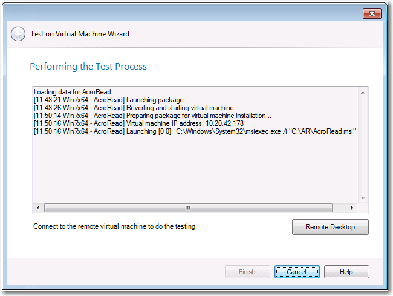393x296 pixels.
Task: Close the Test on Virtual Machine Wizard
Action: [371, 13]
